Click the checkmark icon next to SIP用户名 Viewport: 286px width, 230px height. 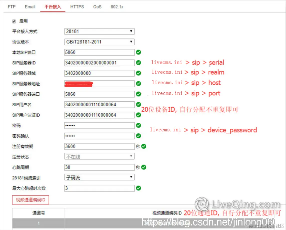coord(138,105)
